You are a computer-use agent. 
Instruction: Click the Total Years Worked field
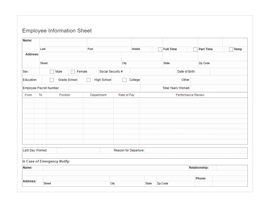click(x=219, y=88)
